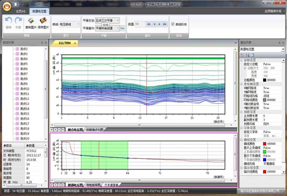This screenshot has width=287, height=196.
Task: Click the save image icon in the ribbon
Action: [43, 21]
